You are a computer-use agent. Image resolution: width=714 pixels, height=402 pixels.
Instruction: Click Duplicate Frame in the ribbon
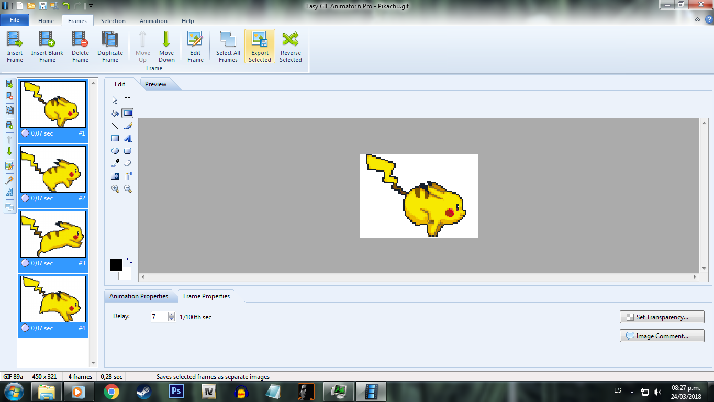pos(110,47)
